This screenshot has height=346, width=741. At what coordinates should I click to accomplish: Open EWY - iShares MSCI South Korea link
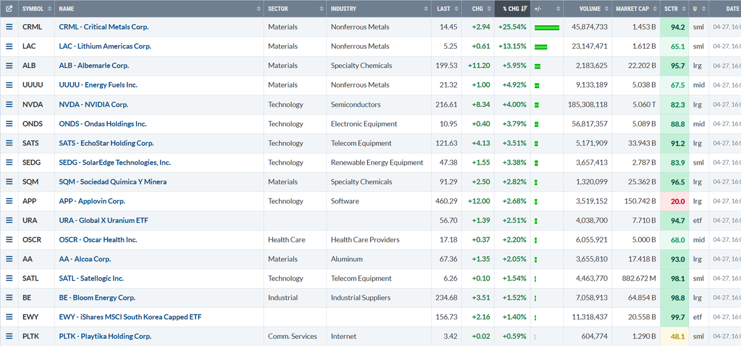(x=130, y=317)
